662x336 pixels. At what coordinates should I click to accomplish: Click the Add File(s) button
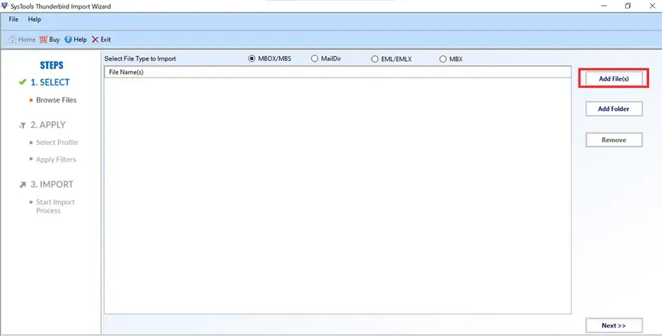click(613, 78)
